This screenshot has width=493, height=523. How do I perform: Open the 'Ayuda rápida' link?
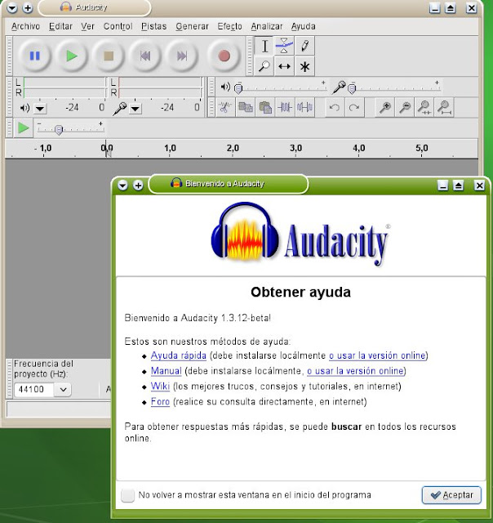pos(179,355)
